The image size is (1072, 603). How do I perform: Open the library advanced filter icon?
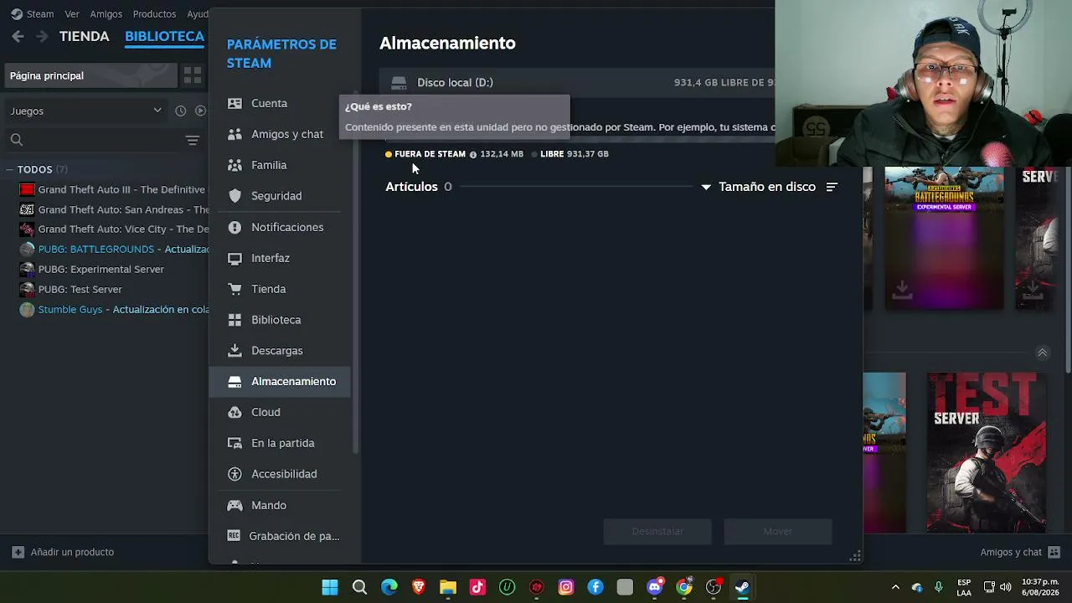click(x=193, y=140)
